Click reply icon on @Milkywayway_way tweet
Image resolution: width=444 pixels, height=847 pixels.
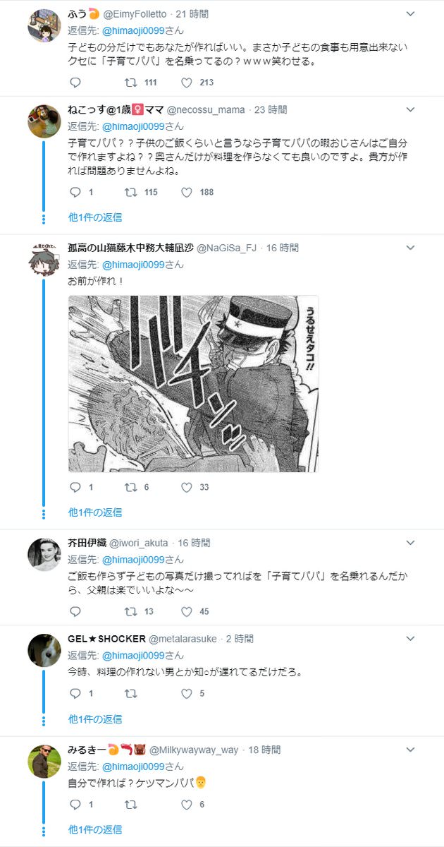click(76, 804)
